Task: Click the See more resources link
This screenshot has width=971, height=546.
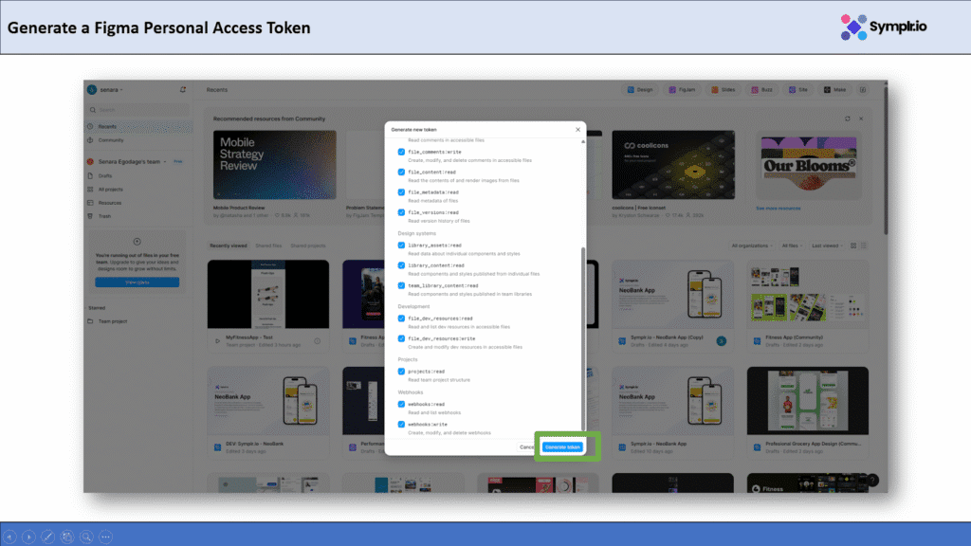Action: coord(778,208)
